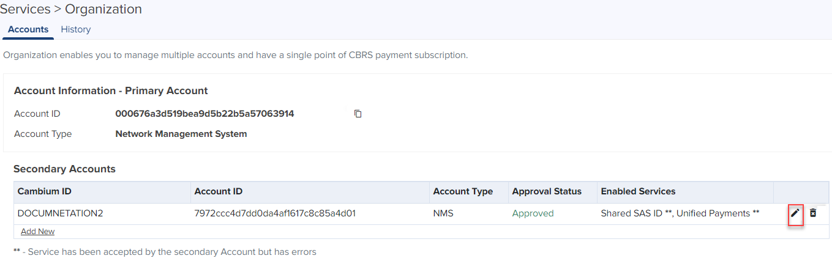Click the Add New link
832x261 pixels.
pyautogui.click(x=37, y=232)
